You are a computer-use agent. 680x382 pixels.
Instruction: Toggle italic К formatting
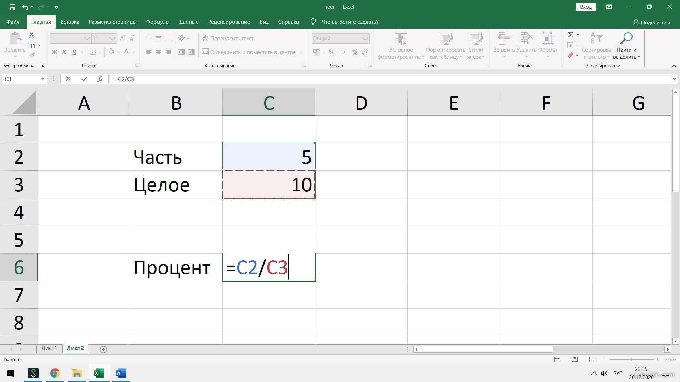coord(64,52)
